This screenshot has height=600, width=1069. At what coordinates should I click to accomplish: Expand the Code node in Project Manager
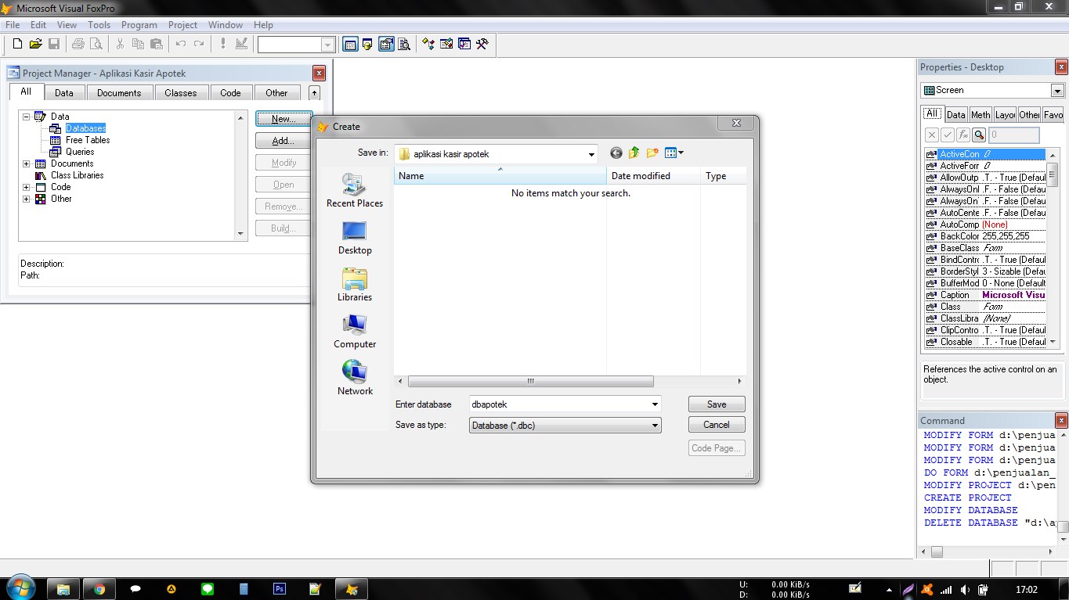(x=26, y=187)
